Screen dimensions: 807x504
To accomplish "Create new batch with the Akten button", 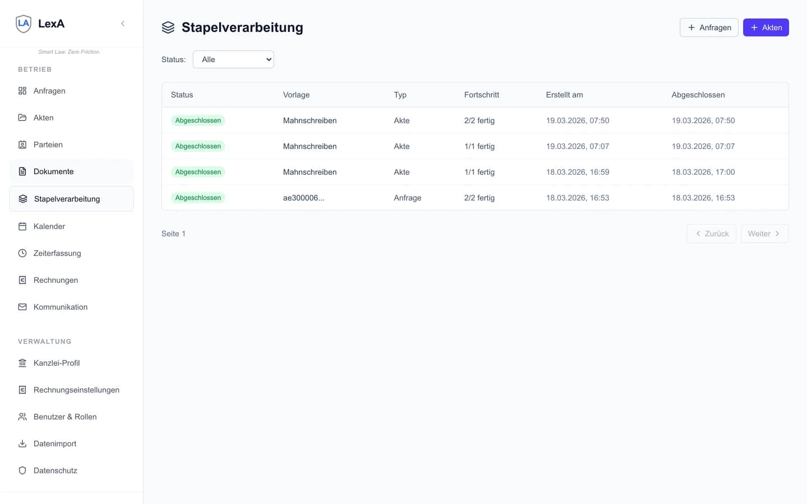I will pos(766,27).
